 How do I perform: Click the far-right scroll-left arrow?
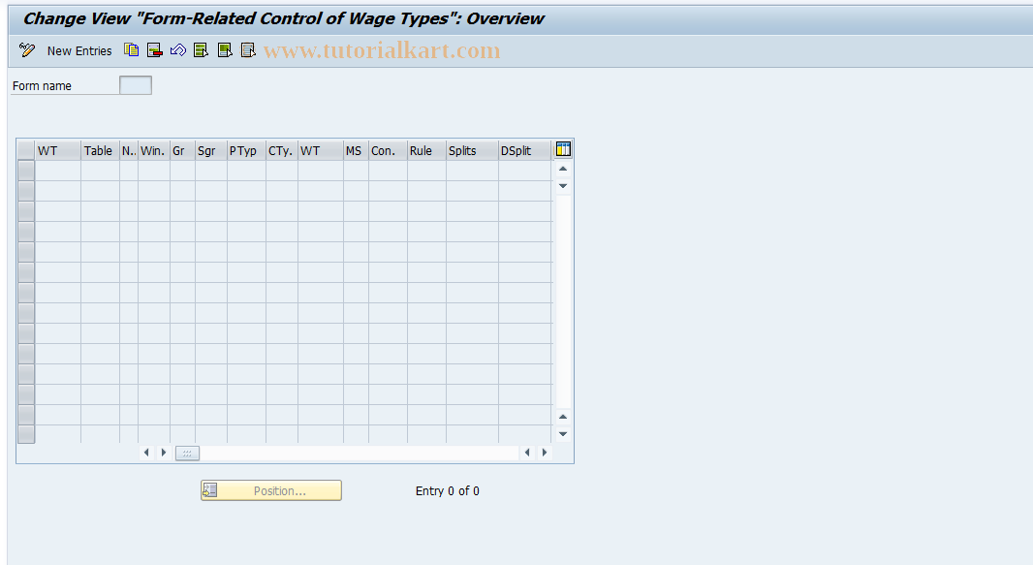tap(527, 453)
